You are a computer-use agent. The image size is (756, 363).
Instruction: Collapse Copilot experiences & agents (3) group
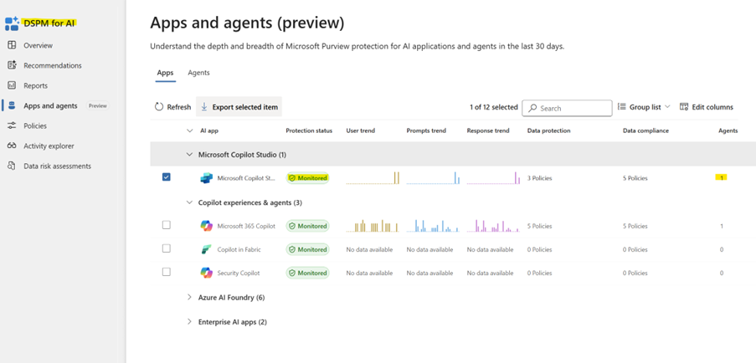pyautogui.click(x=189, y=202)
